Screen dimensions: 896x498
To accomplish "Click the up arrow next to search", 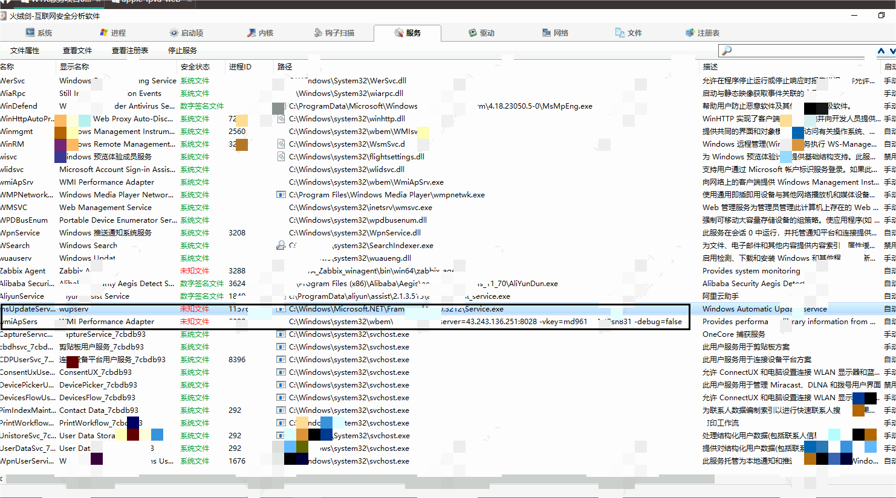I will coord(881,51).
